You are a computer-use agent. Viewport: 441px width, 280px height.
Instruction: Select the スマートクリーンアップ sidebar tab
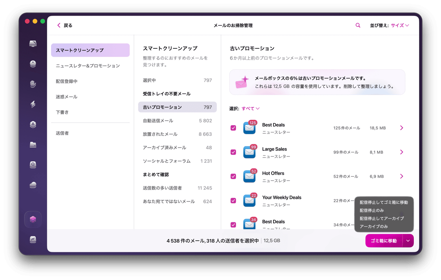pyautogui.click(x=90, y=50)
